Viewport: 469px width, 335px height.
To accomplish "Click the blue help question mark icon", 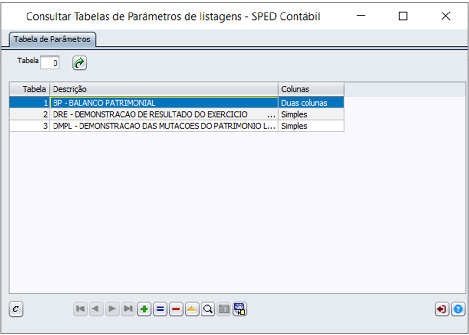I will pyautogui.click(x=457, y=309).
